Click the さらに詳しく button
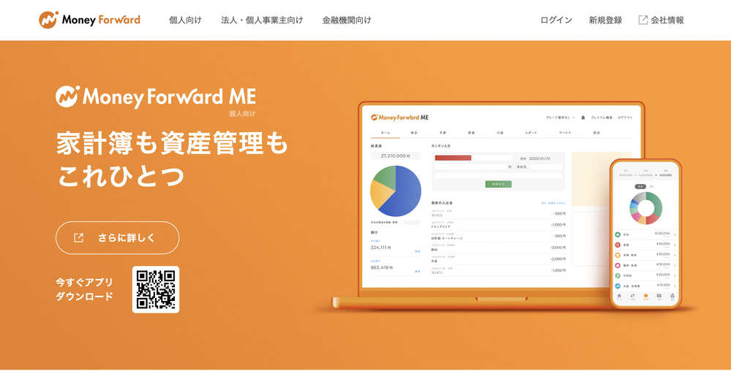The height and width of the screenshot is (371, 731). click(x=118, y=238)
